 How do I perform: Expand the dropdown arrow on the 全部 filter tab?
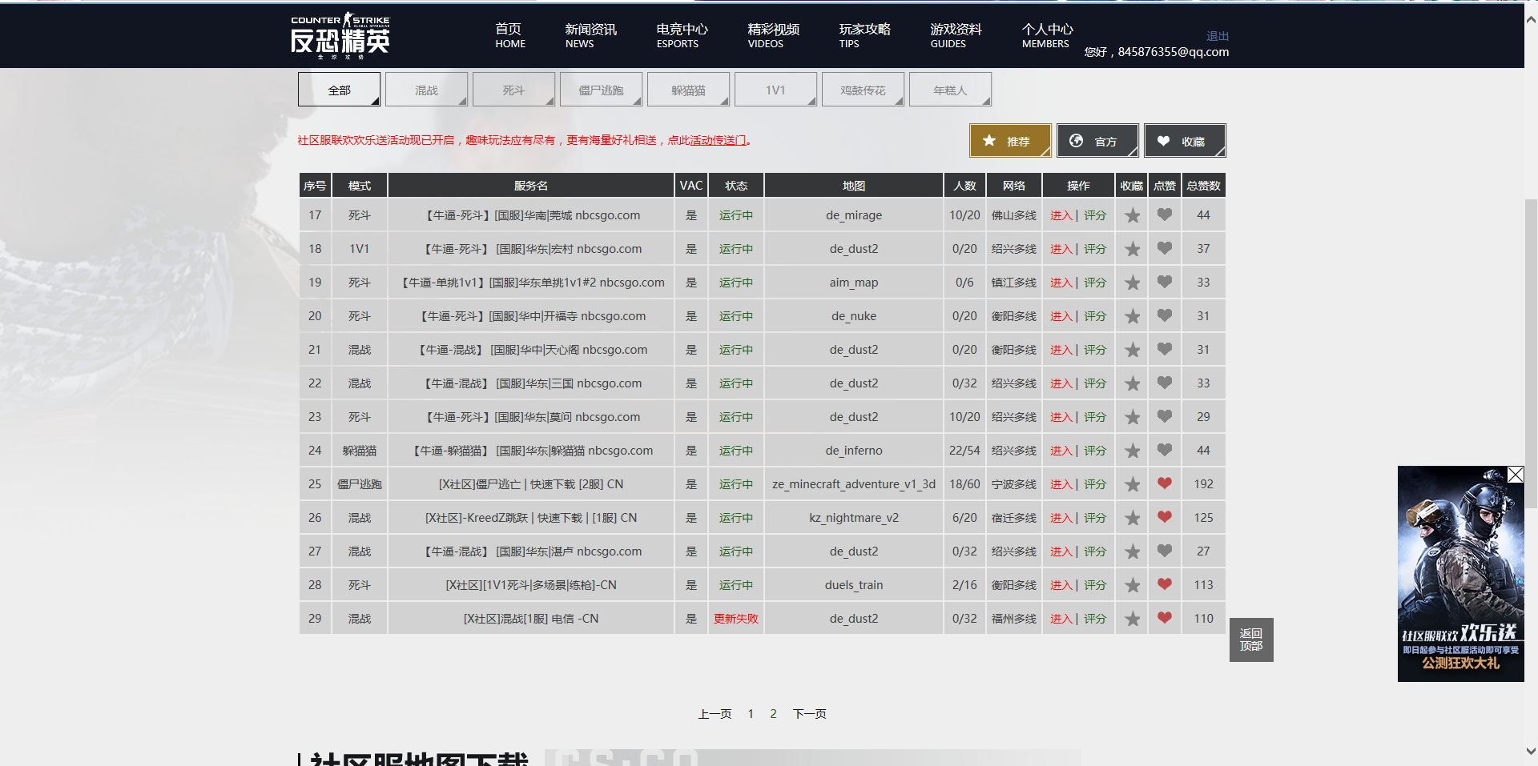[375, 100]
